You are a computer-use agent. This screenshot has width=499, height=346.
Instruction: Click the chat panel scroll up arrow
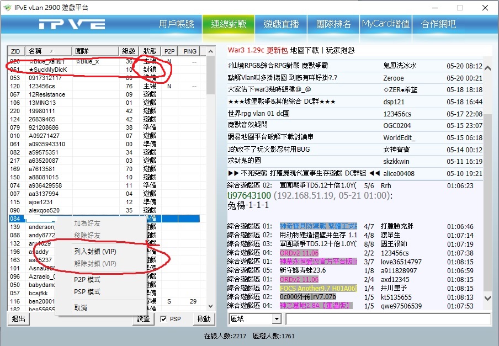tap(487, 68)
